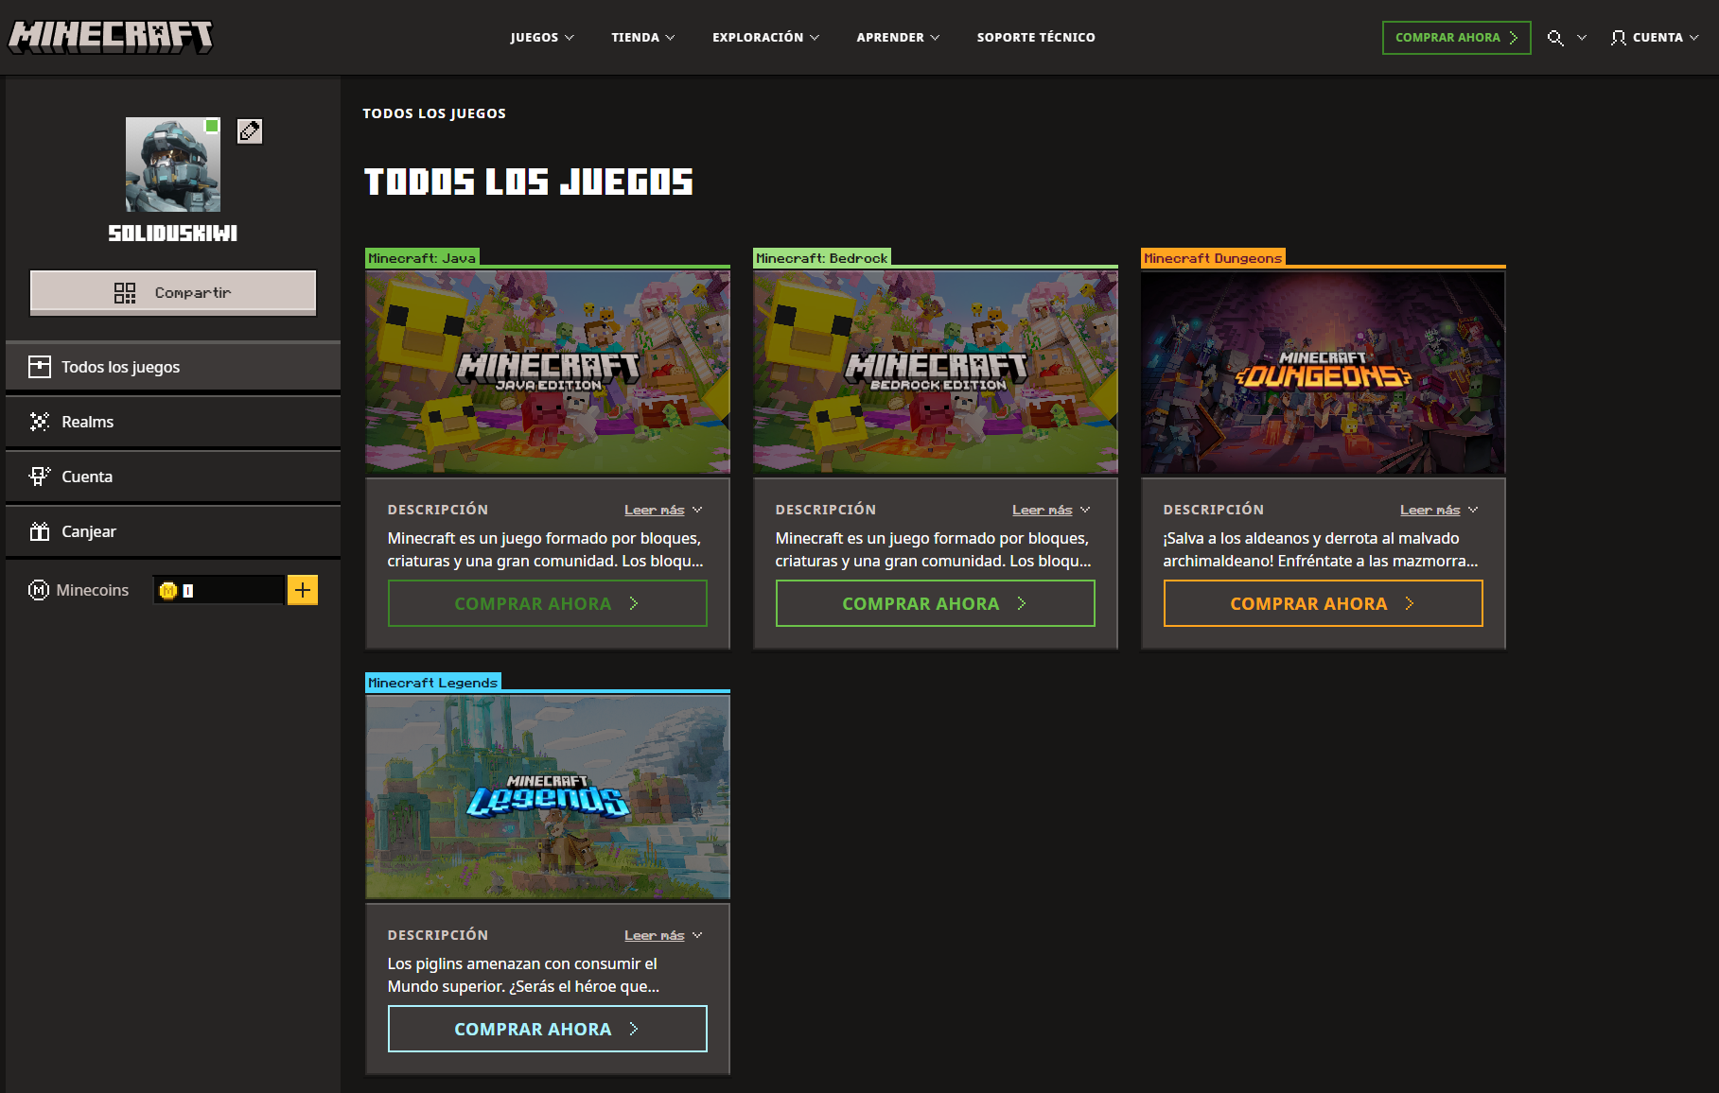
Task: Click the Cuenta sidebar icon
Action: (x=40, y=477)
